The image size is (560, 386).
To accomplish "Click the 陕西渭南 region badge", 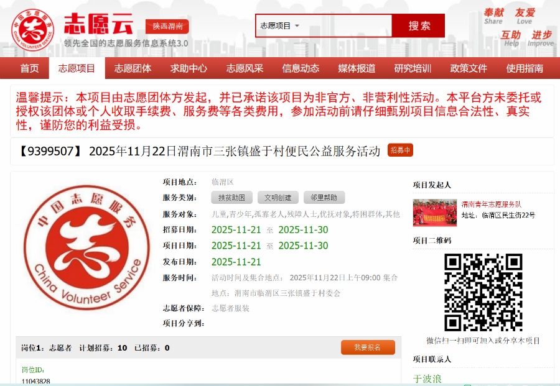I will [x=167, y=27].
